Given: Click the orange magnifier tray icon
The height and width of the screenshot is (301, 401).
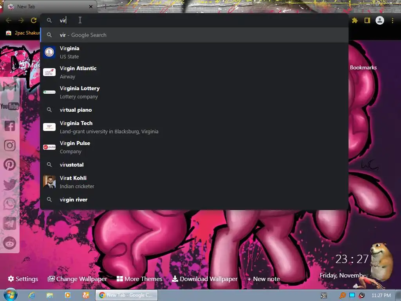Looking at the screenshot, I should tap(342, 296).
